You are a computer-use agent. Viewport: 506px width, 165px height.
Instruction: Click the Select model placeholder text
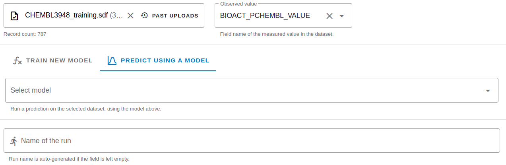(x=31, y=90)
